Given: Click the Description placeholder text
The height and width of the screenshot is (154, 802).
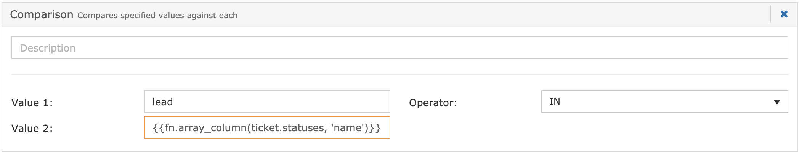Looking at the screenshot, I should [48, 48].
